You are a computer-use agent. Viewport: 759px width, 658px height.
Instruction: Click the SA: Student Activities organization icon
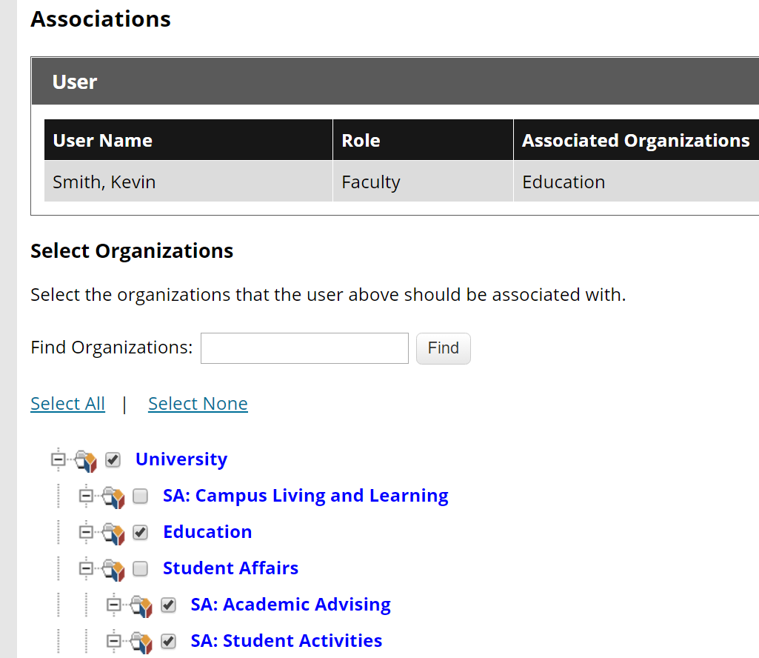click(141, 642)
